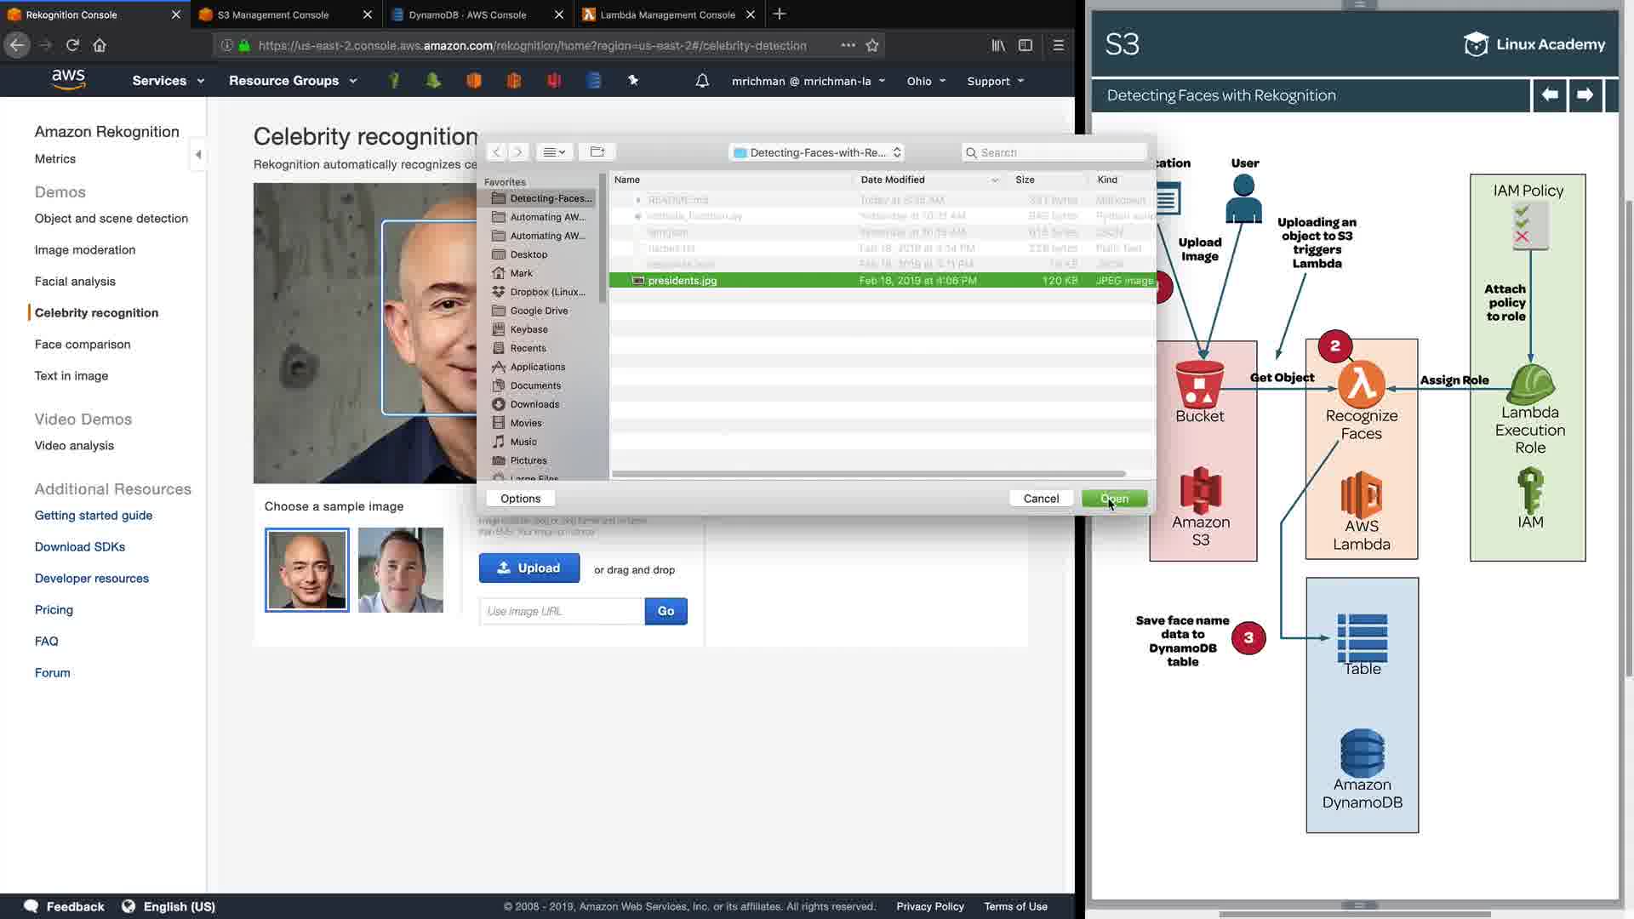Click the pin shortcuts icon in AWS navbar
This screenshot has width=1634, height=919.
[x=633, y=80]
